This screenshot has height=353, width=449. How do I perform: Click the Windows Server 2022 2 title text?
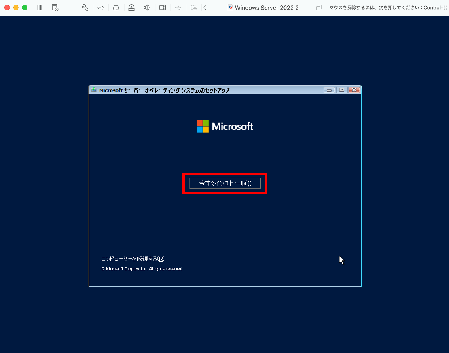(x=267, y=8)
